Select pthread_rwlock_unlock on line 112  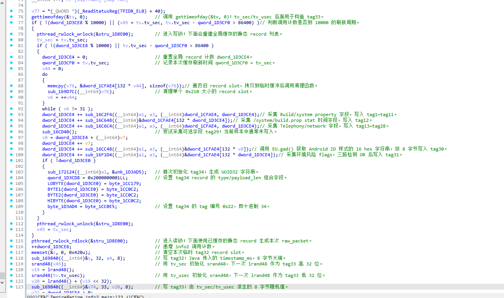(65, 224)
